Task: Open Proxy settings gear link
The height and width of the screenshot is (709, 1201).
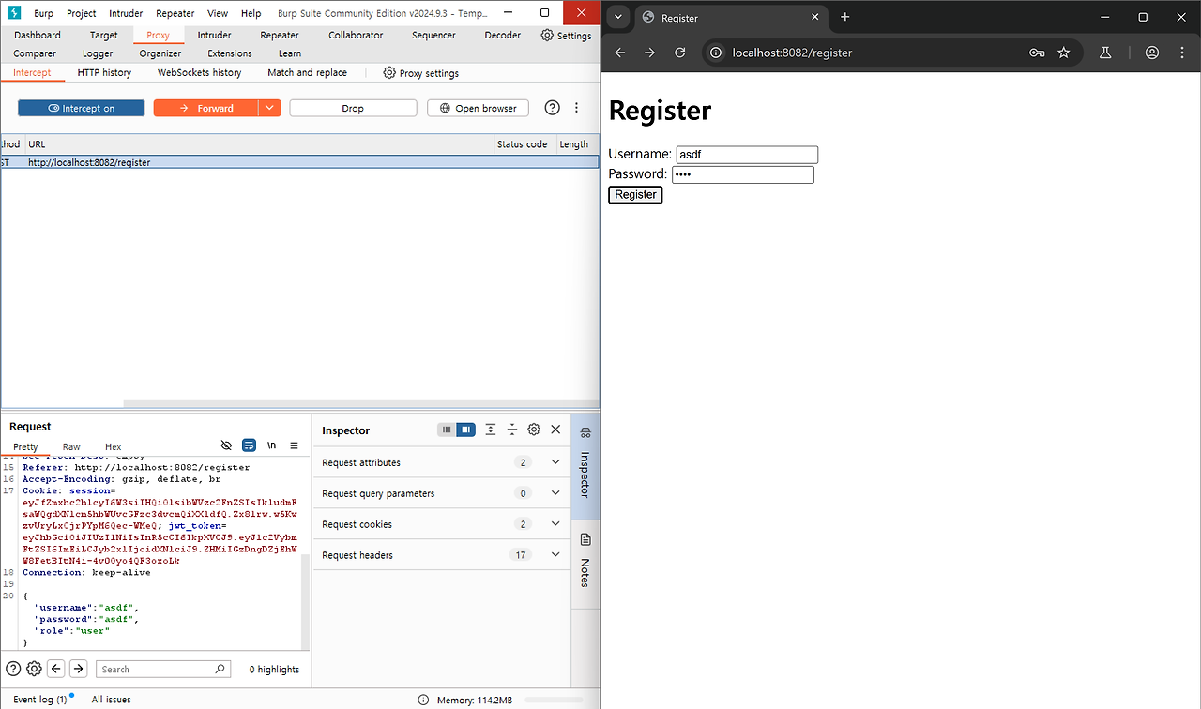Action: [421, 72]
